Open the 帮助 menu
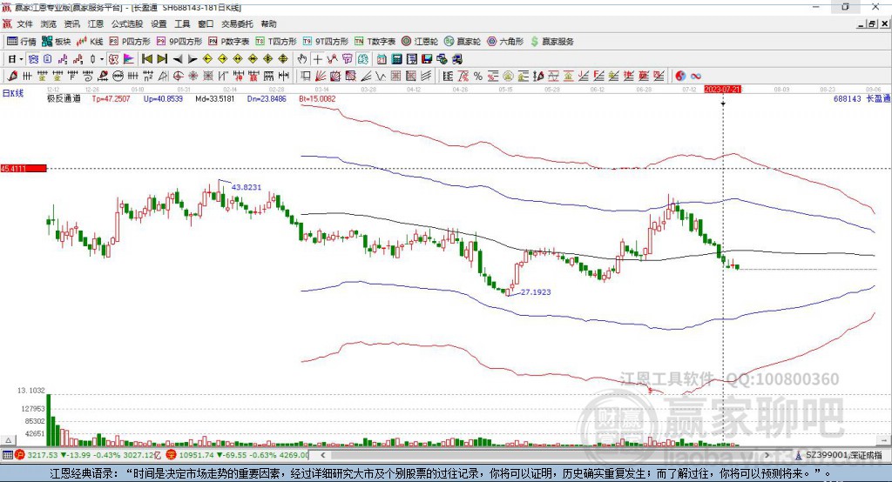Image resolution: width=892 pixels, height=482 pixels. click(x=268, y=23)
